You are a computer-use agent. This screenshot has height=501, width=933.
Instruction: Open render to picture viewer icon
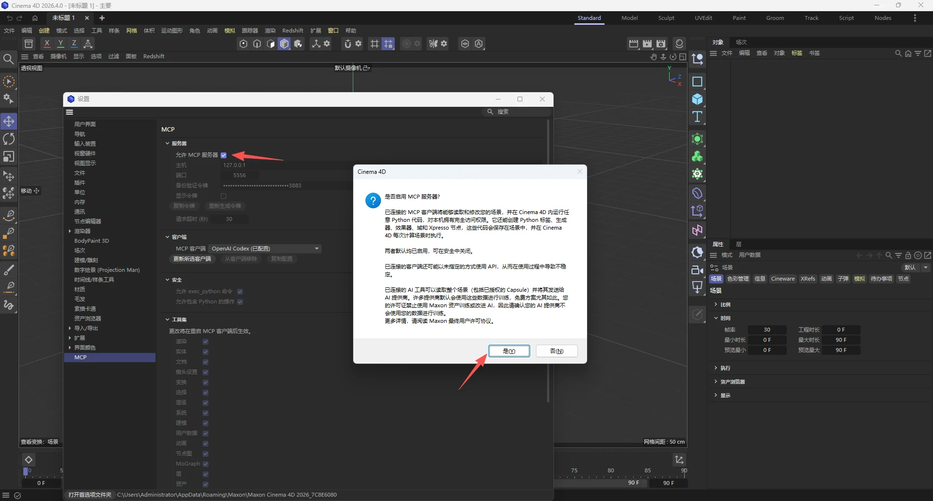pyautogui.click(x=647, y=44)
